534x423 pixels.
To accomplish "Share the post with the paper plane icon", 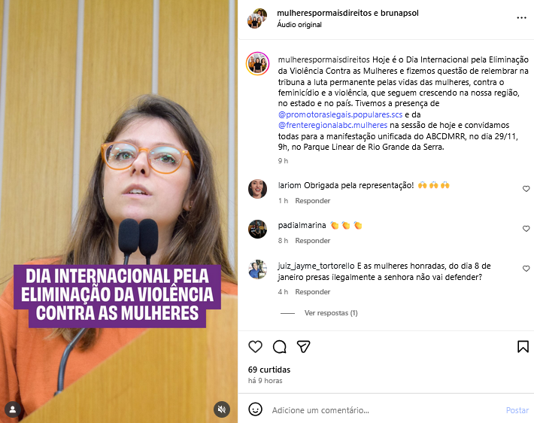I will tap(303, 346).
